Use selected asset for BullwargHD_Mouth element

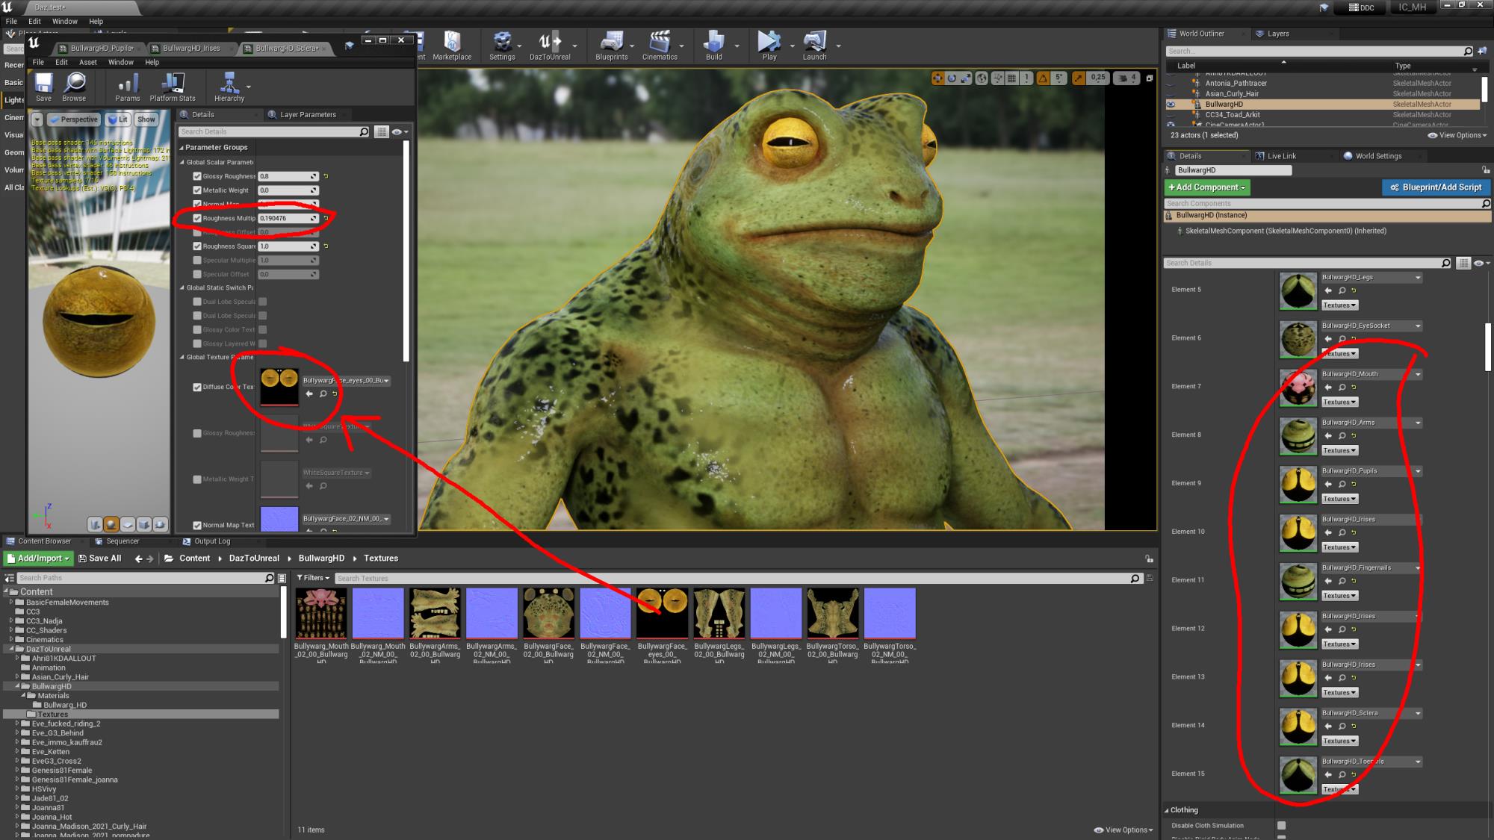(1328, 387)
